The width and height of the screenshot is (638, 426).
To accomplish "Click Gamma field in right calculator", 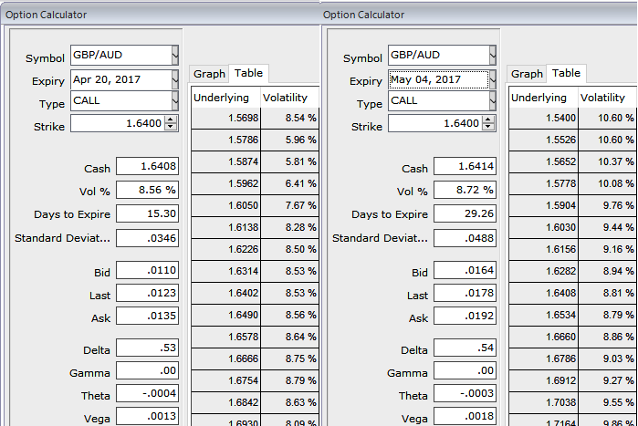I will pos(465,370).
